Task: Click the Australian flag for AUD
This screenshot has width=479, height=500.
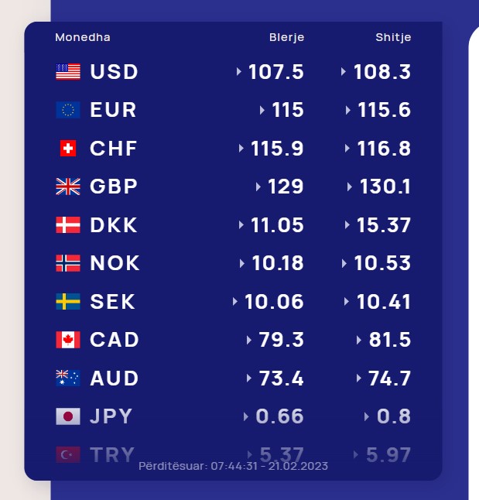Action: point(68,378)
